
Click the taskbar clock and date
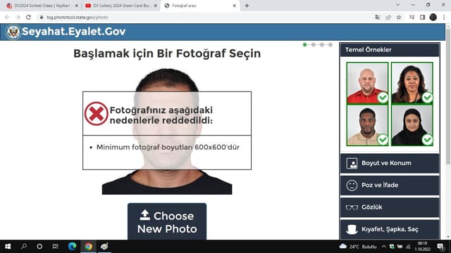tap(423, 247)
